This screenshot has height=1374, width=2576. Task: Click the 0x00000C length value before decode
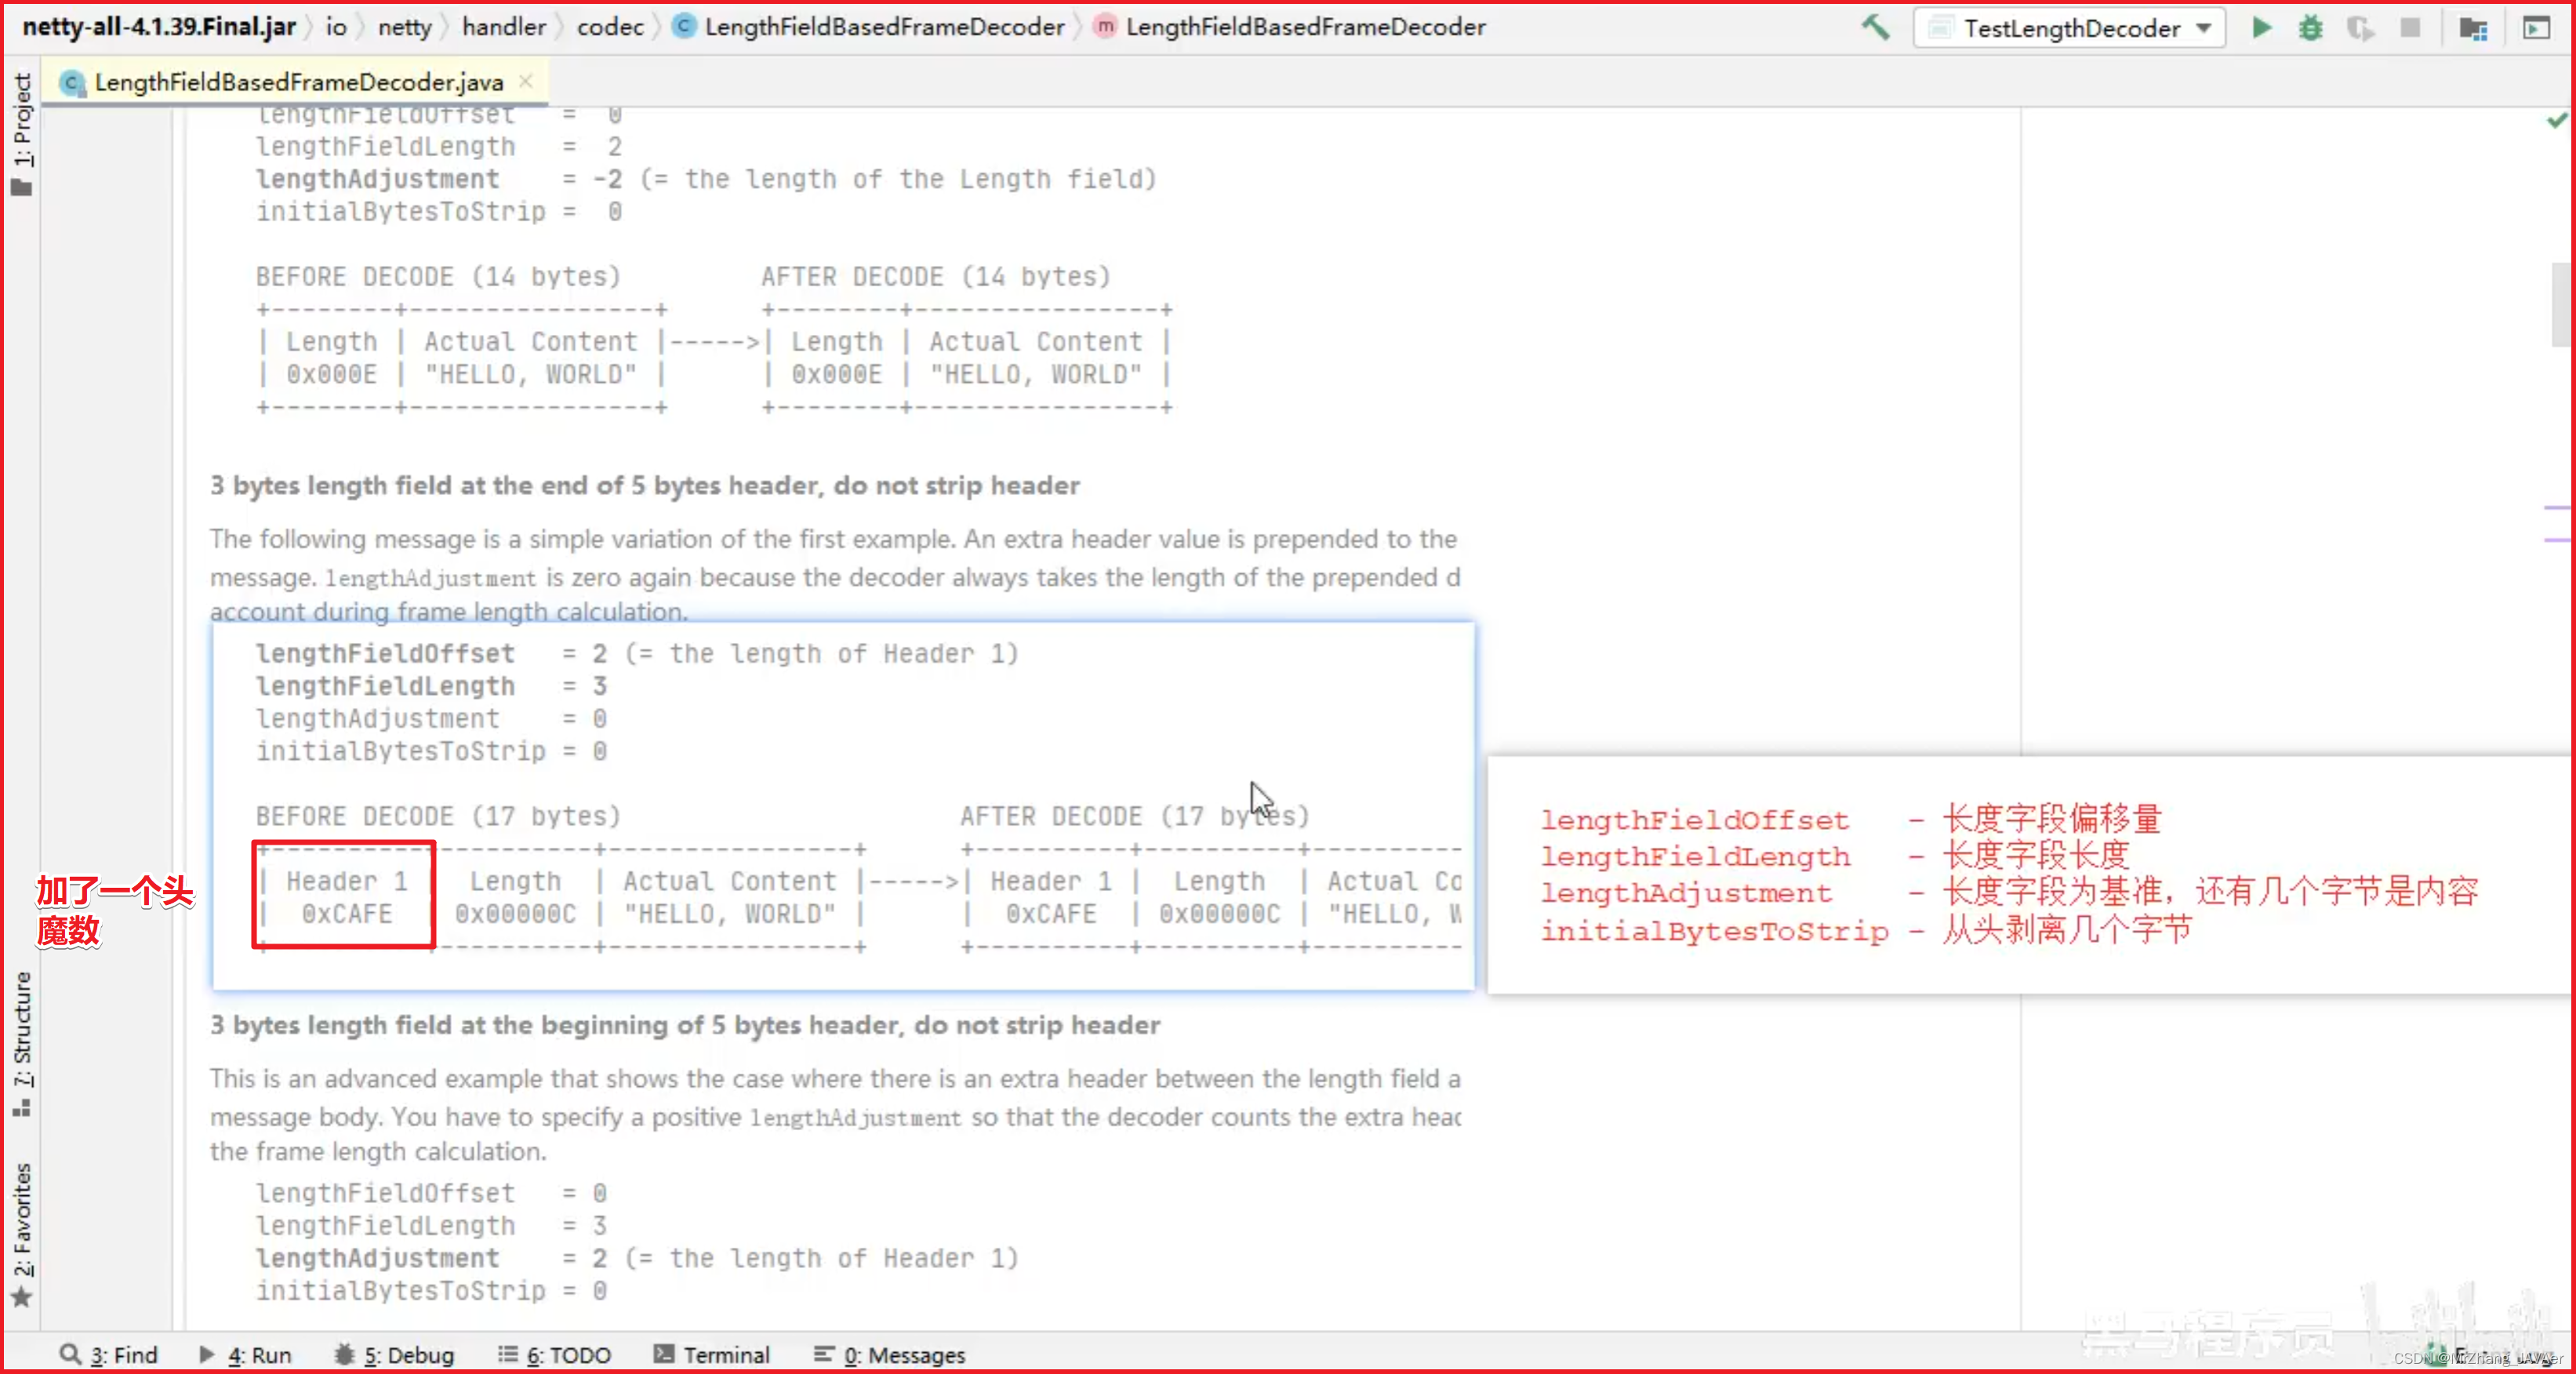click(x=515, y=914)
